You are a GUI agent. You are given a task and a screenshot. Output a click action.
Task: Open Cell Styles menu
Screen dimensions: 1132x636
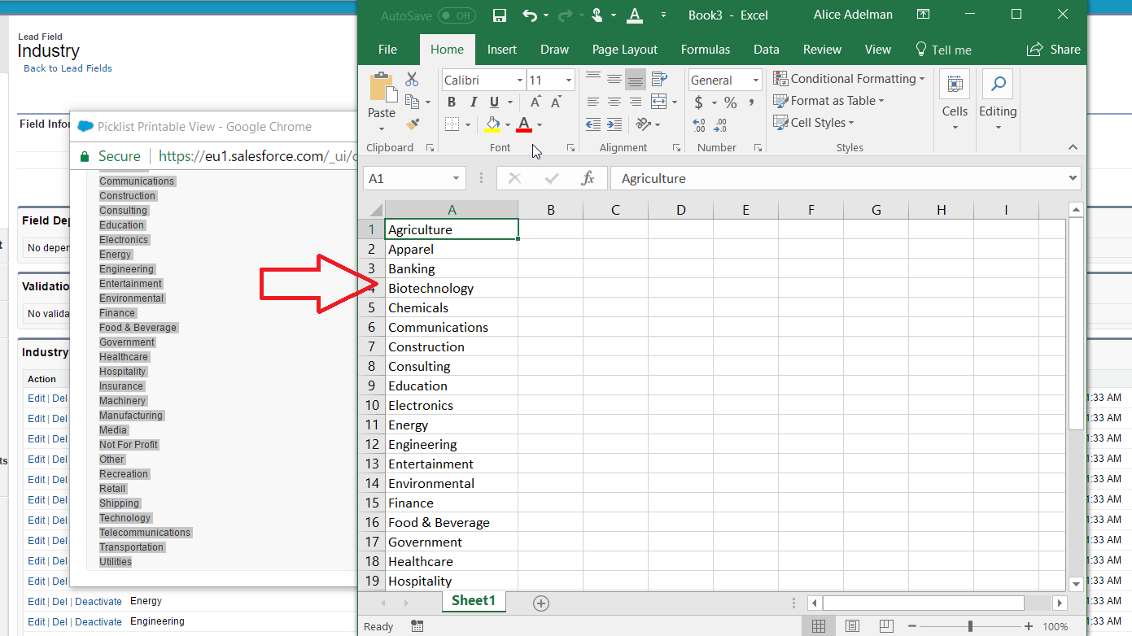pos(813,123)
